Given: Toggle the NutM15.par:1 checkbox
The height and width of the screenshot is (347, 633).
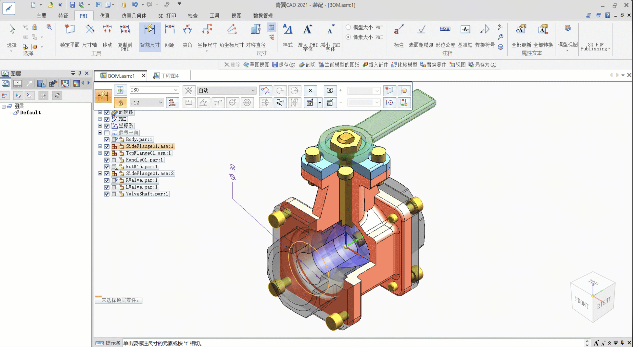Looking at the screenshot, I should pos(107,167).
